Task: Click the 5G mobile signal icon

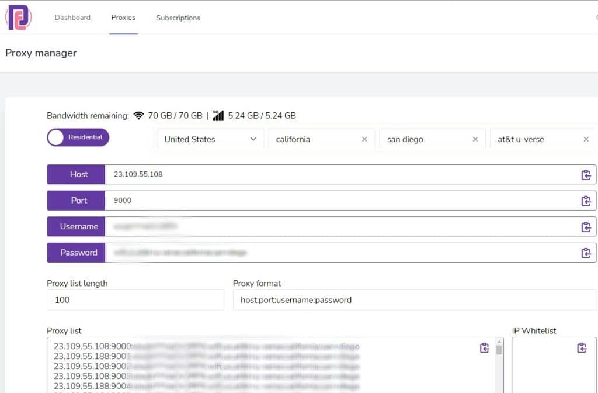Action: pos(218,115)
